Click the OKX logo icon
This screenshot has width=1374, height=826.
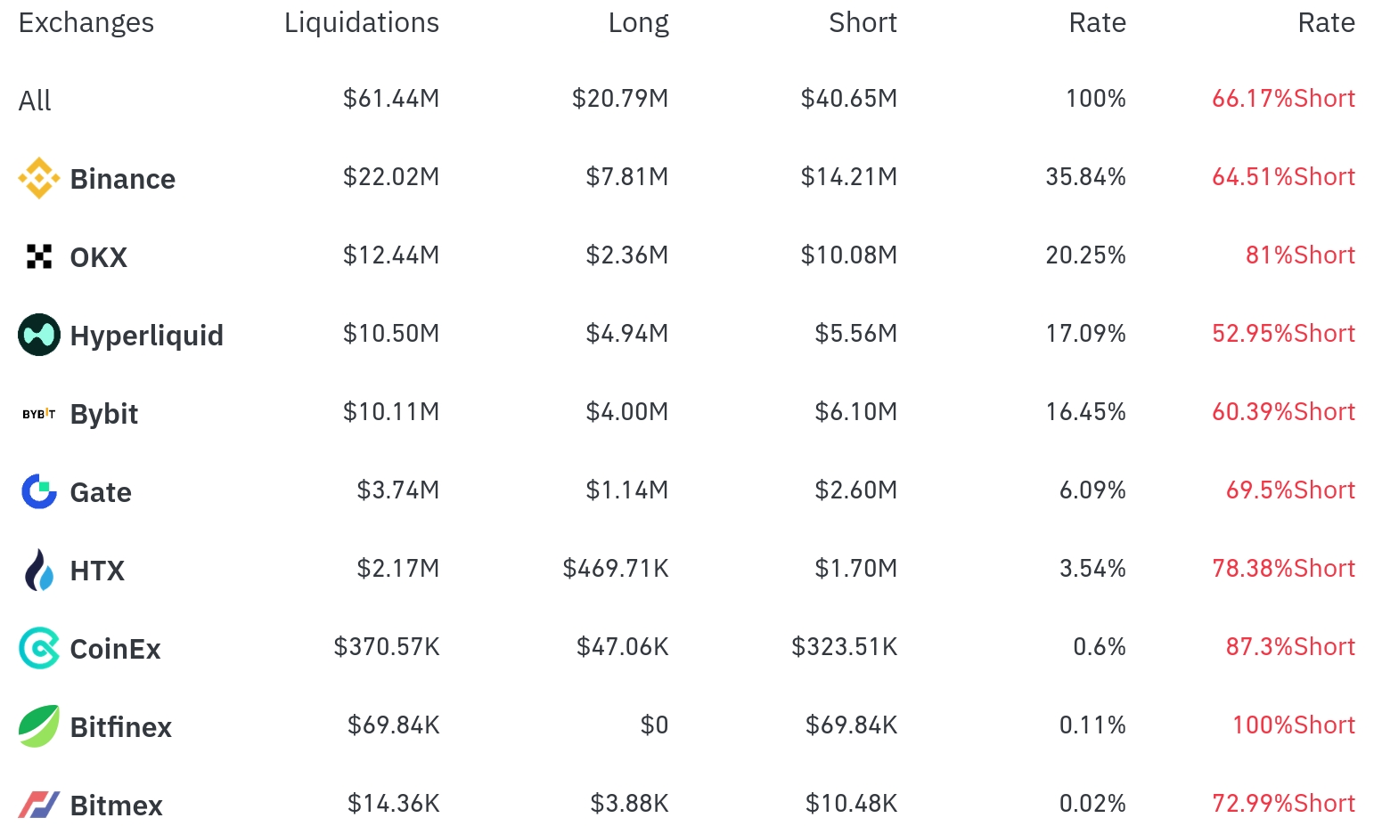pos(38,256)
